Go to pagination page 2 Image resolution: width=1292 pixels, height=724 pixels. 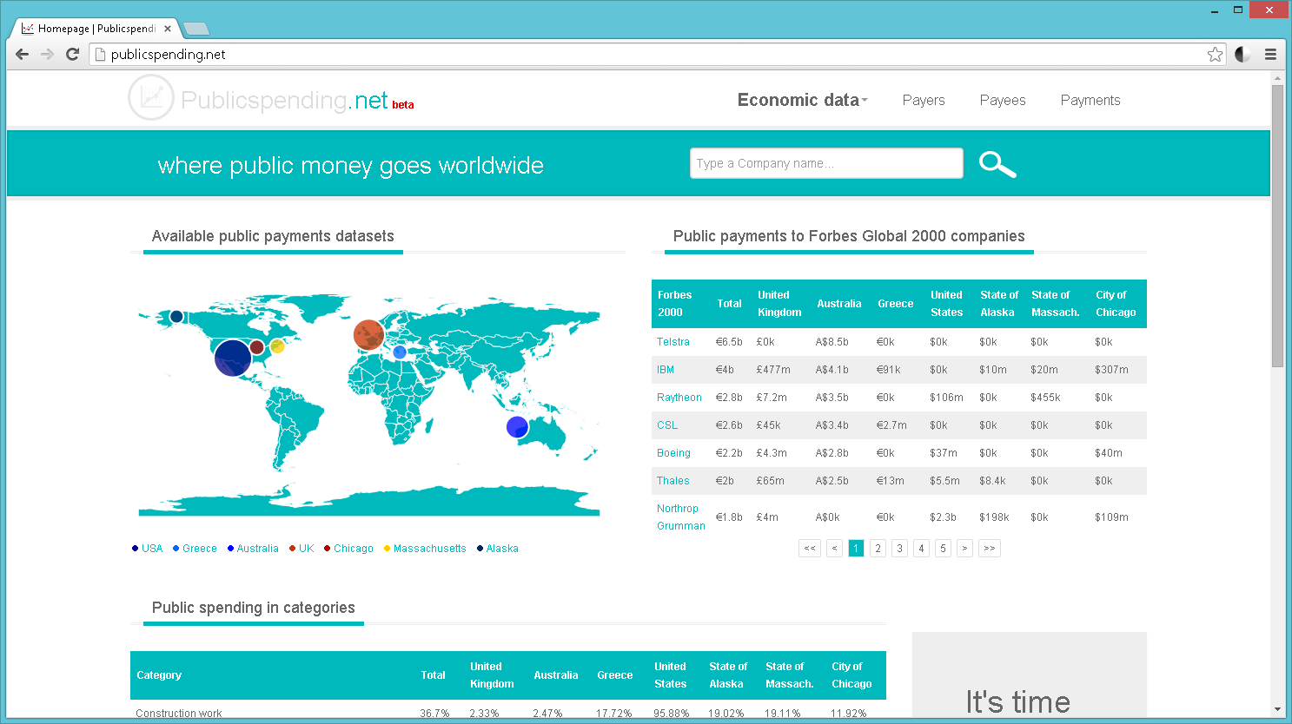878,548
